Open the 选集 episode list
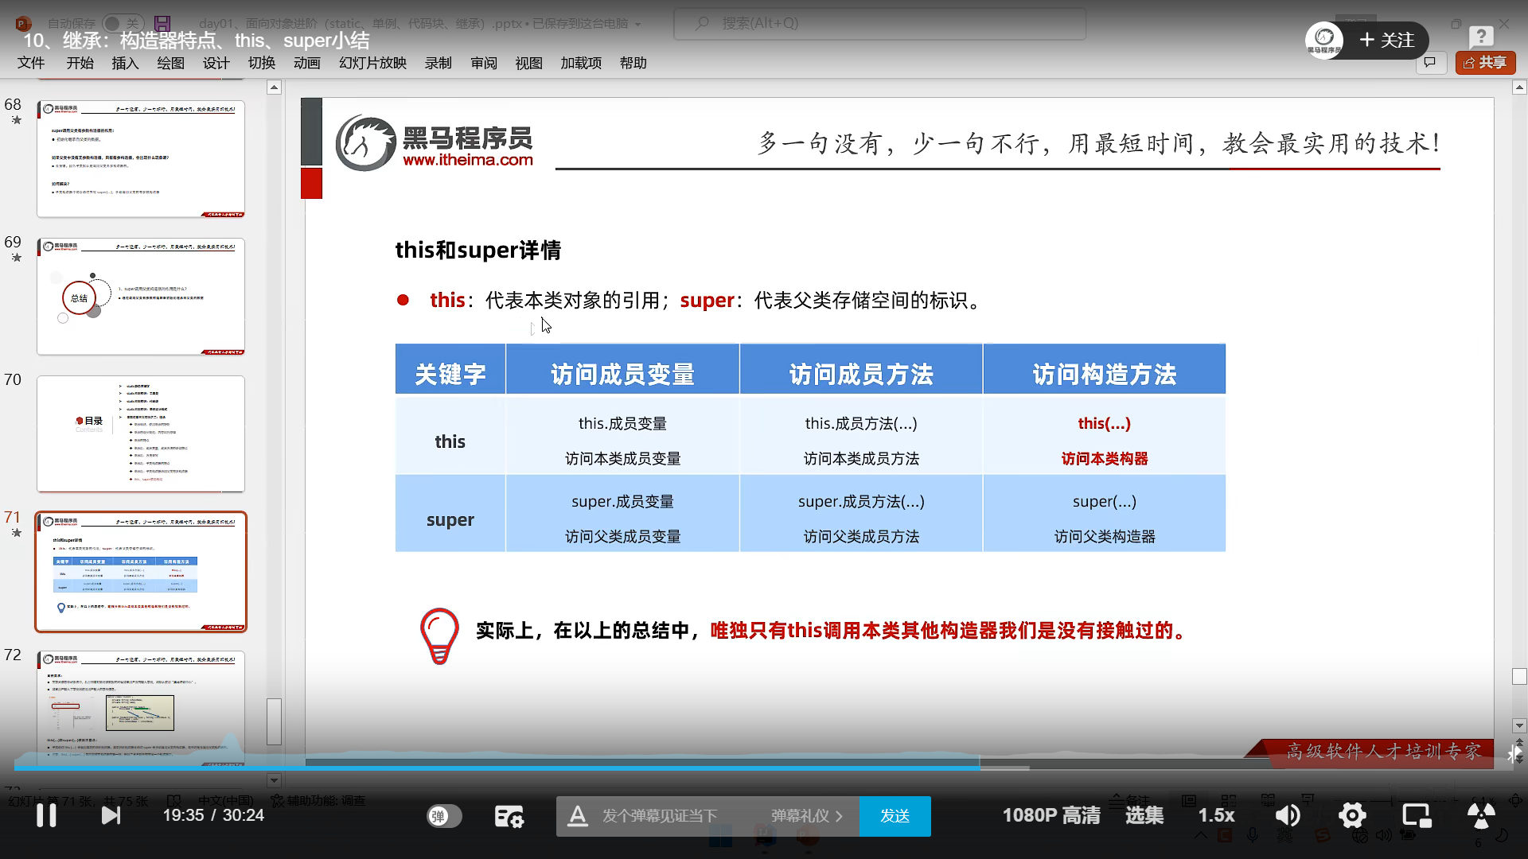The image size is (1528, 859). click(1144, 815)
